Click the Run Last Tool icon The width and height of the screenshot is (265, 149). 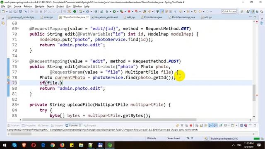tap(121, 12)
